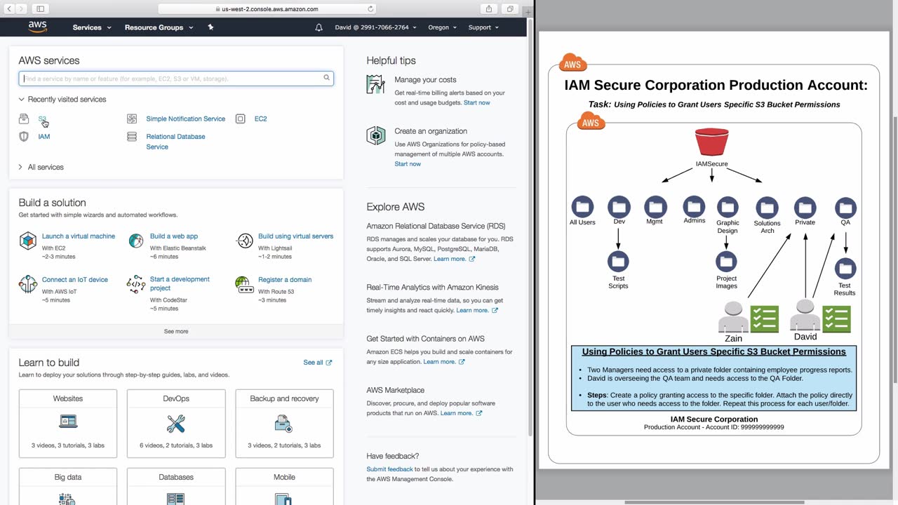Open the Resource Groups dropdown

[158, 27]
